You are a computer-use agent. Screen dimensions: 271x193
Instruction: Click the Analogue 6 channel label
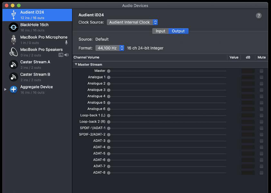point(96,109)
